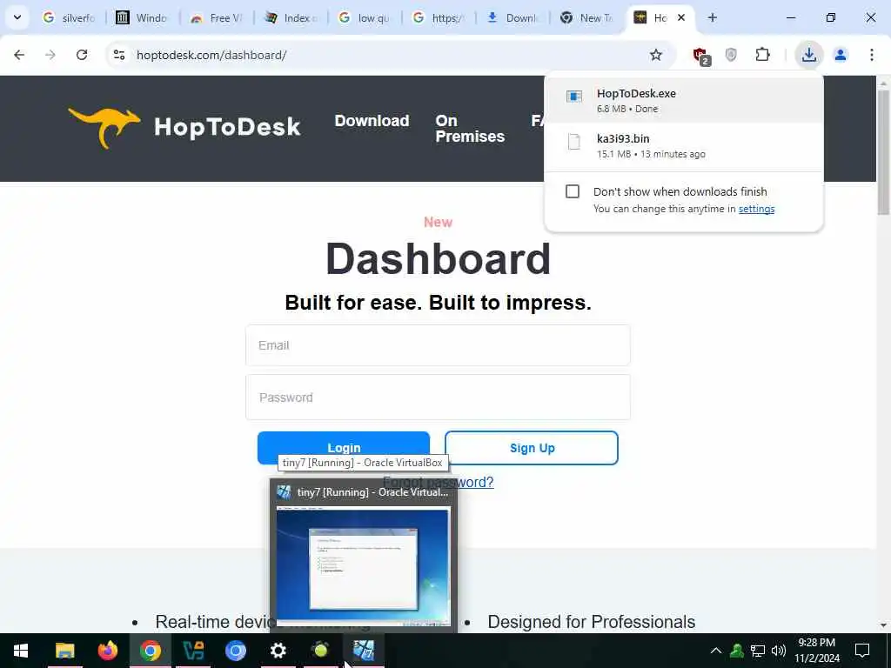Open a new browser tab

tap(712, 17)
